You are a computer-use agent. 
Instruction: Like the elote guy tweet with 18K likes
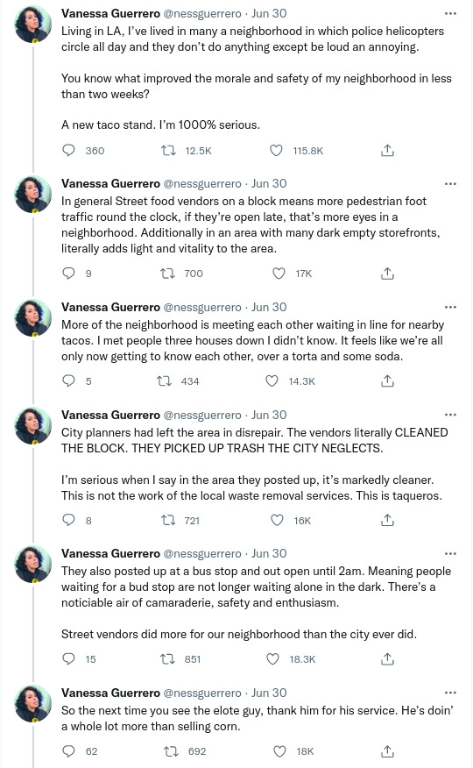279,750
